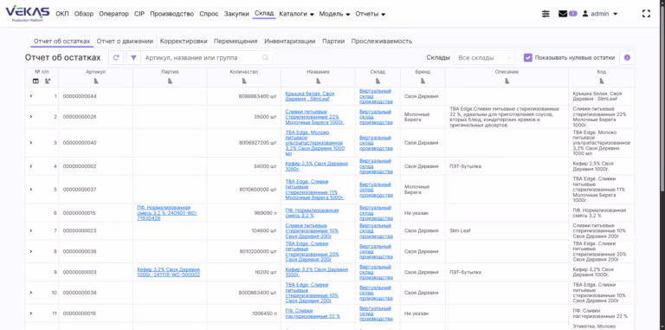Switch to the Партии tab
Screen dimensions: 665x330
click(333, 42)
